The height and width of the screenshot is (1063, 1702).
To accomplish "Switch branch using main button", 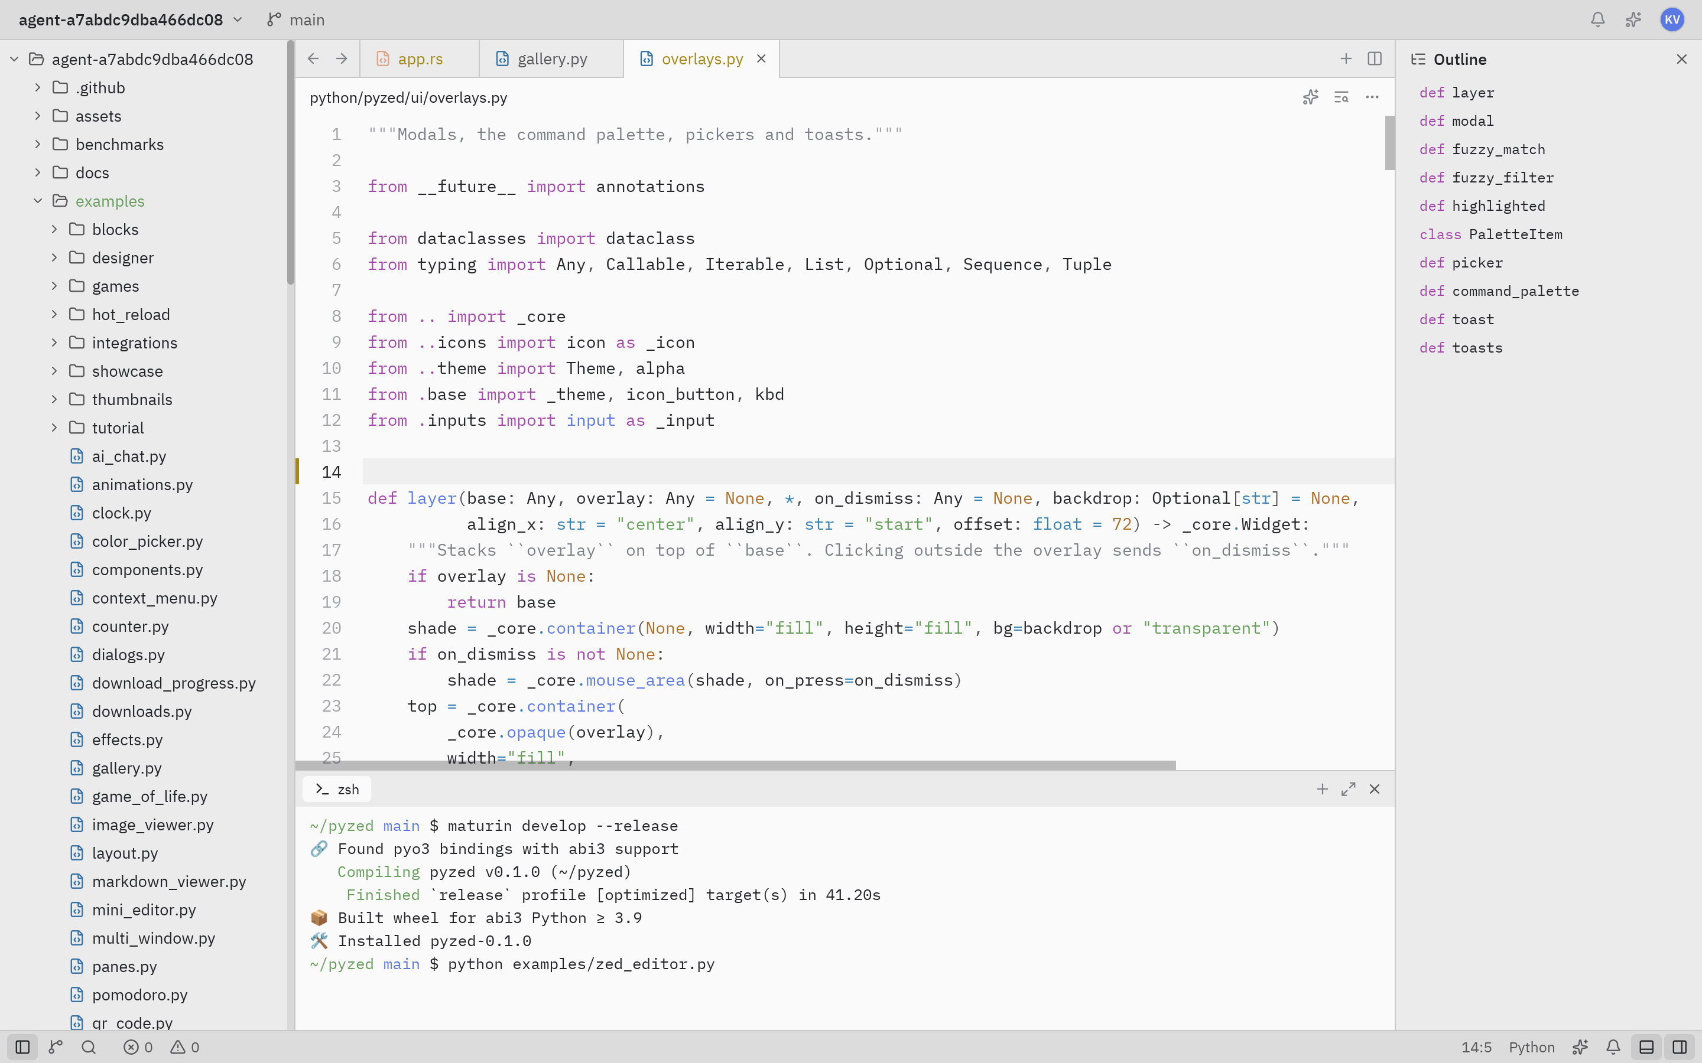I will (296, 19).
